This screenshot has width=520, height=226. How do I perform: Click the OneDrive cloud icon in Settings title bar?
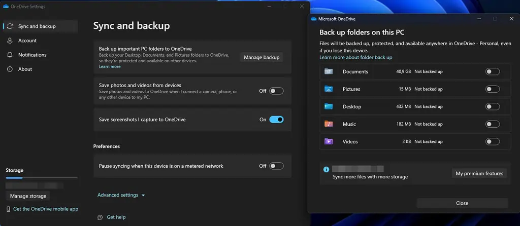pos(6,6)
